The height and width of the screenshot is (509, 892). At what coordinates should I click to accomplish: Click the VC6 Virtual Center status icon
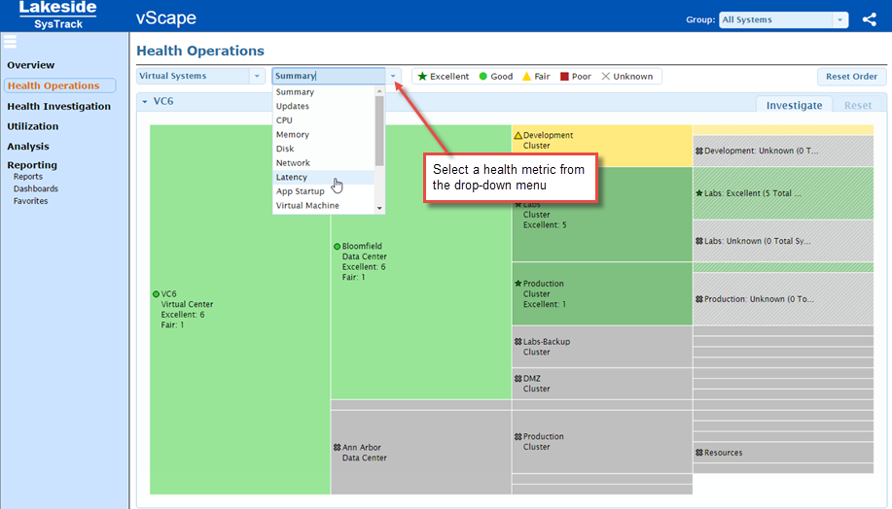[x=156, y=294]
